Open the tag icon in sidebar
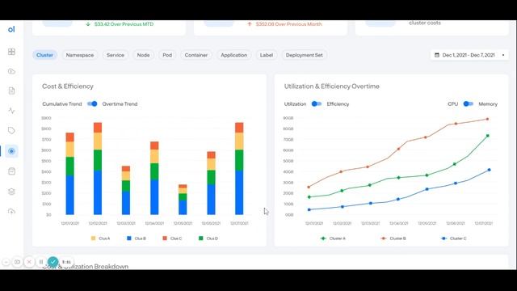The height and width of the screenshot is (291, 517). coord(11,131)
